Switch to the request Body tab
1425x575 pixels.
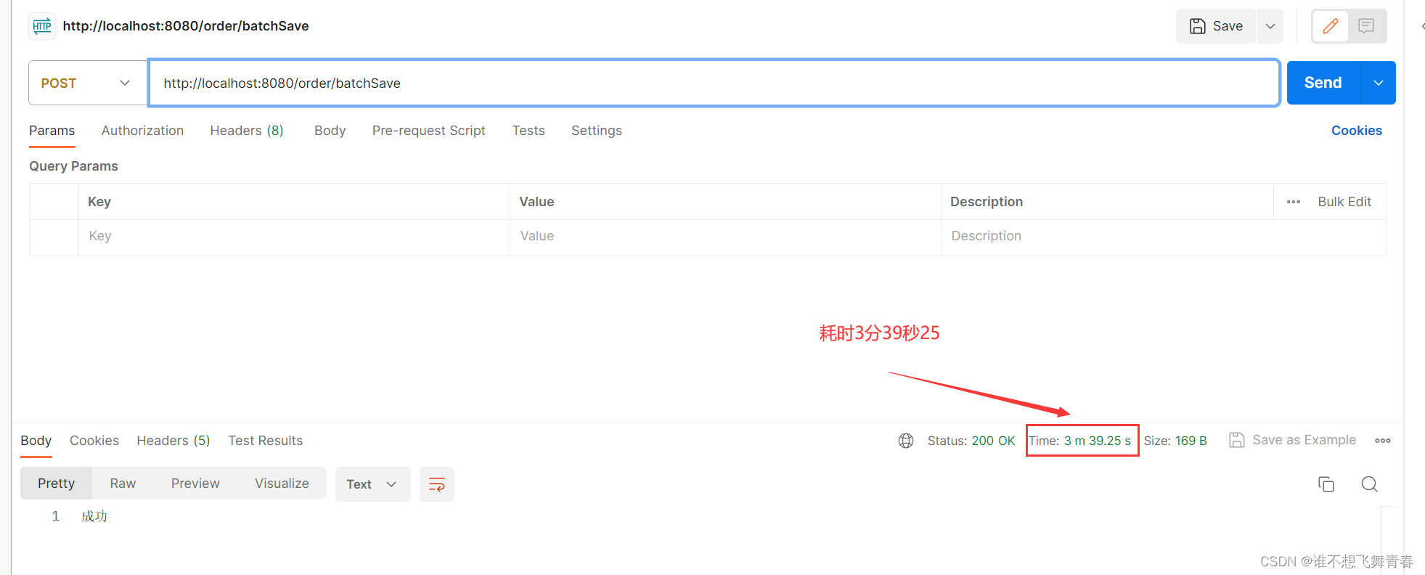click(x=330, y=131)
